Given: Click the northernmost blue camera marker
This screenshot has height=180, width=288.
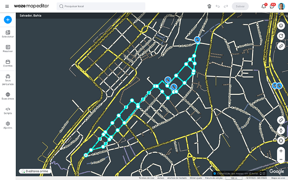Looking at the screenshot, I should [197, 40].
